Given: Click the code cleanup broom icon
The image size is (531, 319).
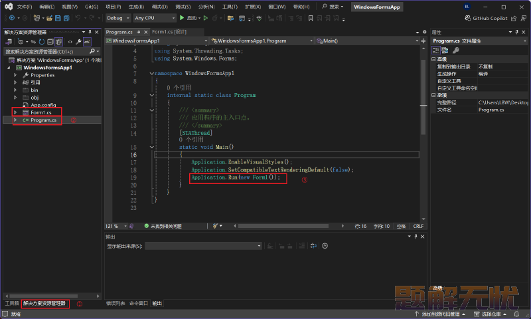Looking at the screenshot, I should click(215, 226).
